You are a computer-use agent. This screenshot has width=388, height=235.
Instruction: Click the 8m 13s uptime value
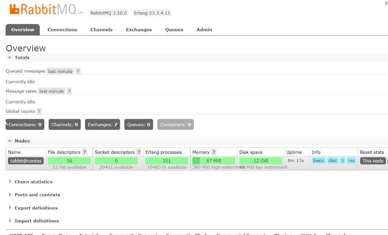296,160
